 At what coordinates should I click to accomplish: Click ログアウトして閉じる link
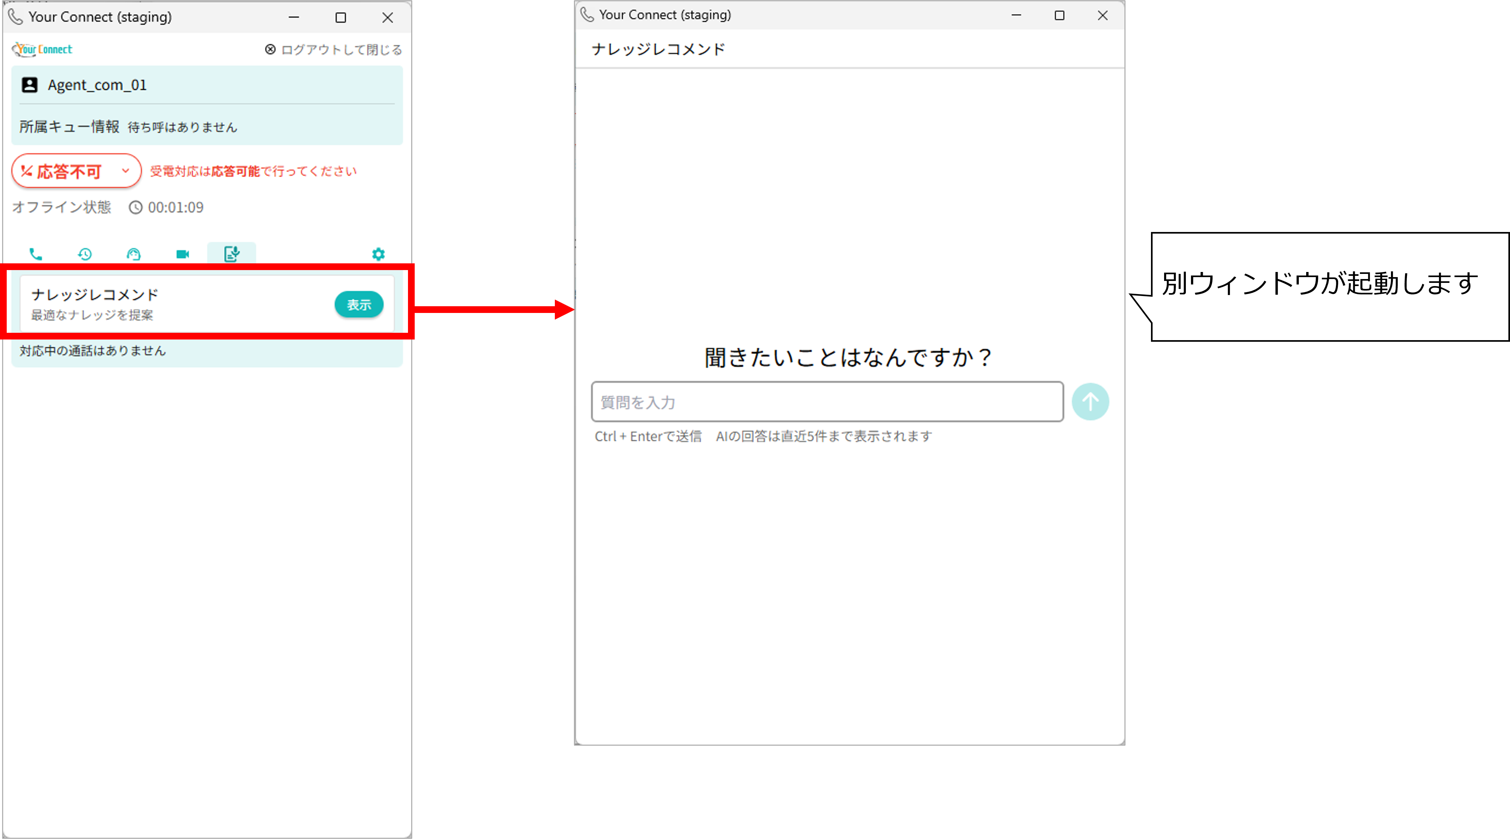333,50
